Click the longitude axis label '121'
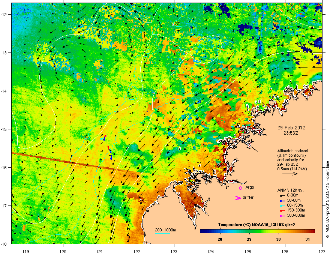The width and height of the screenshot is (330, 255). pos(100,251)
